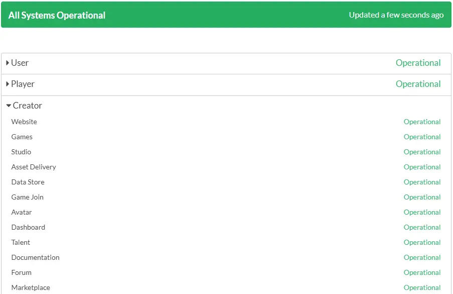Click the Operational status for Talent
This screenshot has width=453, height=294.
point(422,242)
